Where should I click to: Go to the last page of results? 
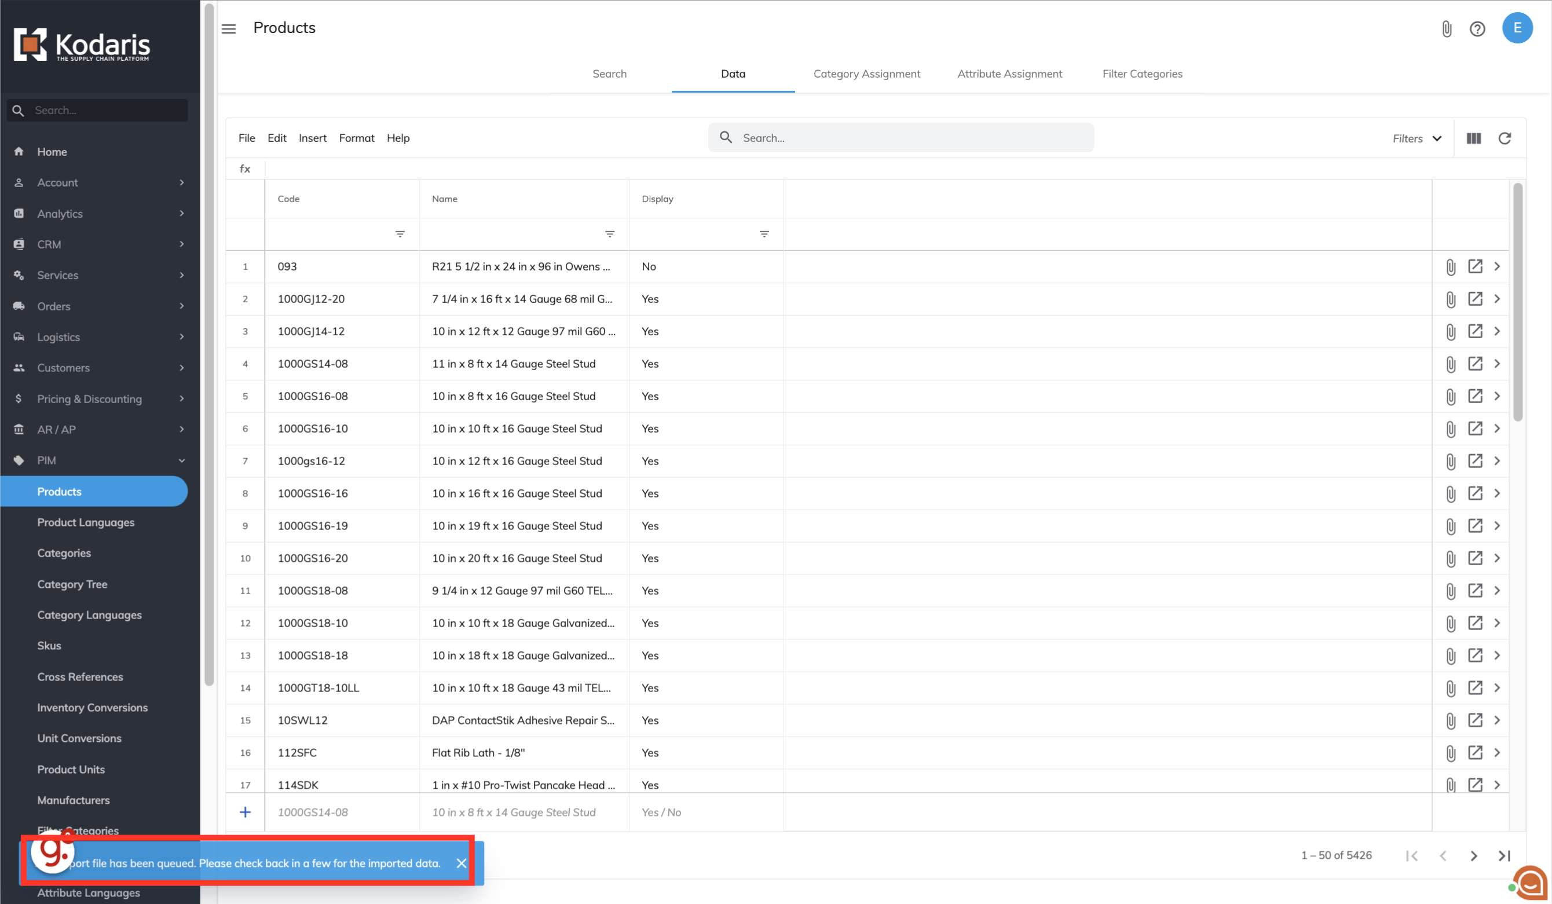pos(1504,855)
